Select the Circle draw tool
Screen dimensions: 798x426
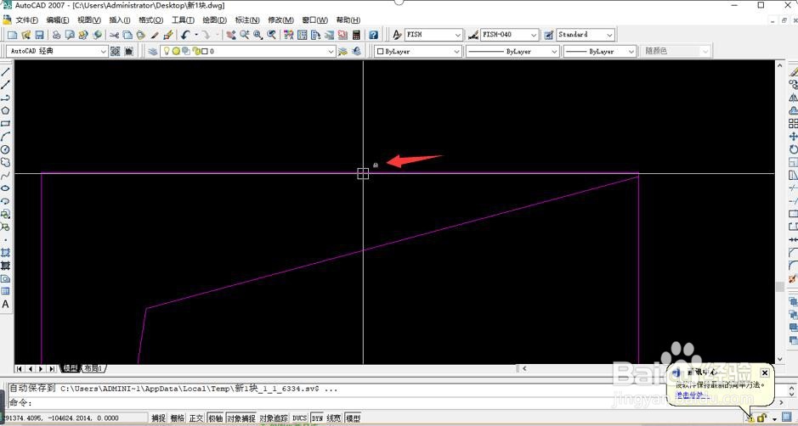click(6, 149)
